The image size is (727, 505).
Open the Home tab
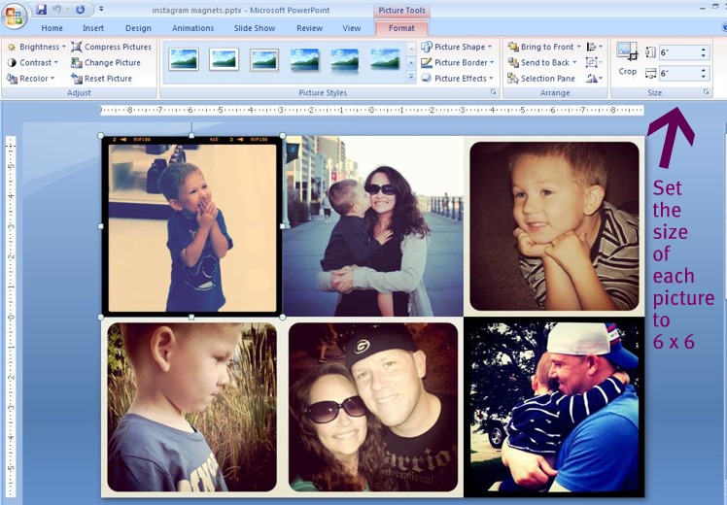(x=52, y=28)
